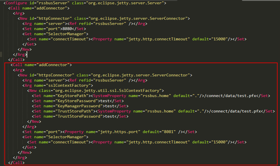Click 'KeyStorePassword' attribute value
This screenshot has width=280, height=166.
(77, 101)
